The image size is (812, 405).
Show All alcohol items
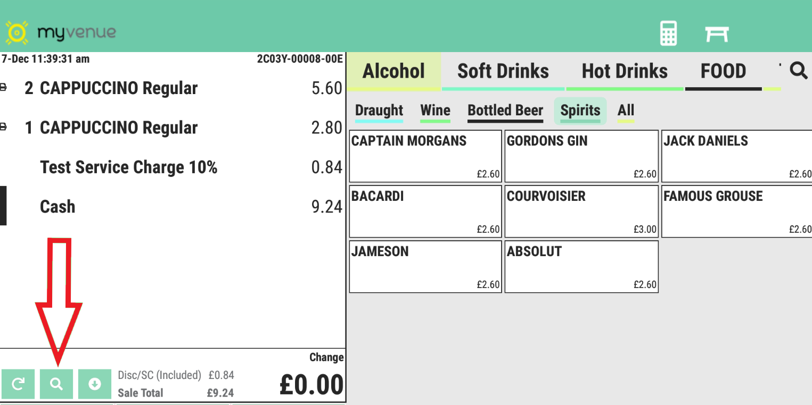click(626, 111)
